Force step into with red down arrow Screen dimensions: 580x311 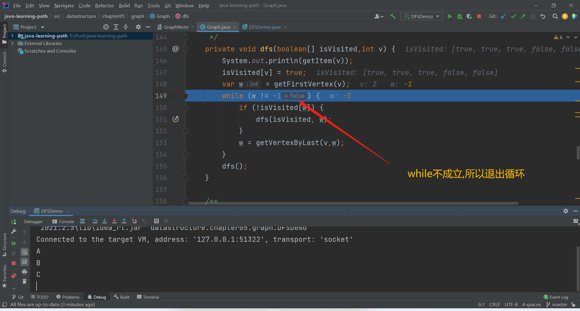pos(114,221)
